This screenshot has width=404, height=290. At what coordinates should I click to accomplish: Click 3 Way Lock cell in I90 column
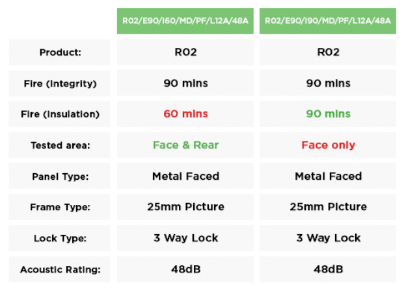pos(327,238)
